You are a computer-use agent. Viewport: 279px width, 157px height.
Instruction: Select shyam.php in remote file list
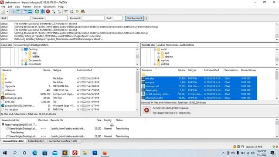click(151, 90)
